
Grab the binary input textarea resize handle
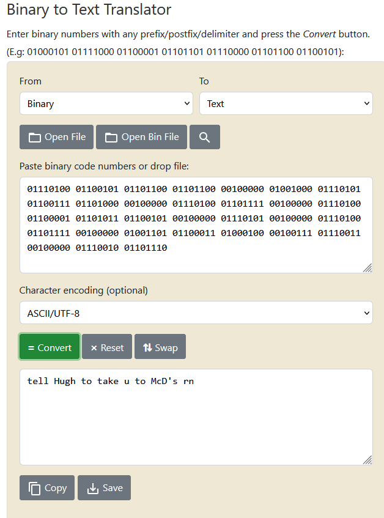point(368,268)
